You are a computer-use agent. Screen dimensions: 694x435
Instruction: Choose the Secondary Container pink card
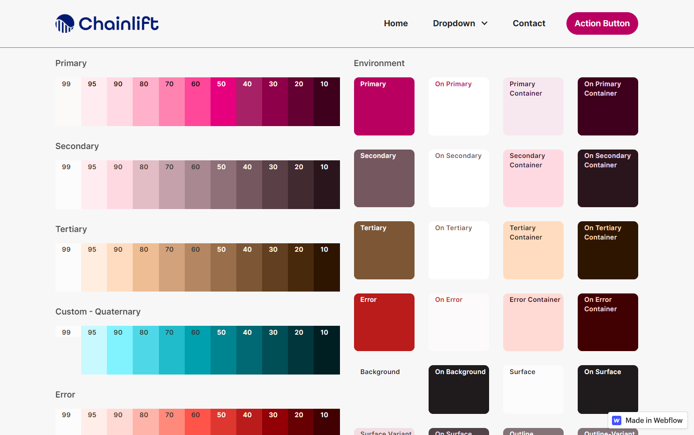click(x=533, y=179)
